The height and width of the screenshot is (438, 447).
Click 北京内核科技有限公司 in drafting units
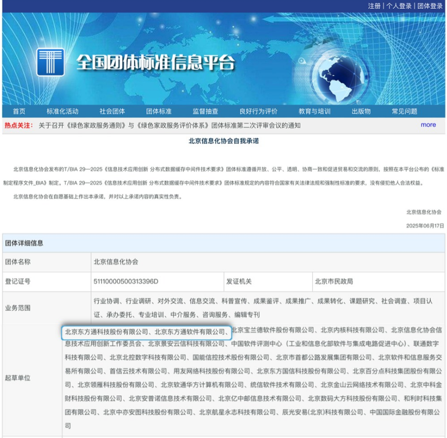tap(352, 330)
